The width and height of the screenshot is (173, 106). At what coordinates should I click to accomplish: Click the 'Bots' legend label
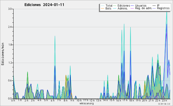(x=108, y=8)
